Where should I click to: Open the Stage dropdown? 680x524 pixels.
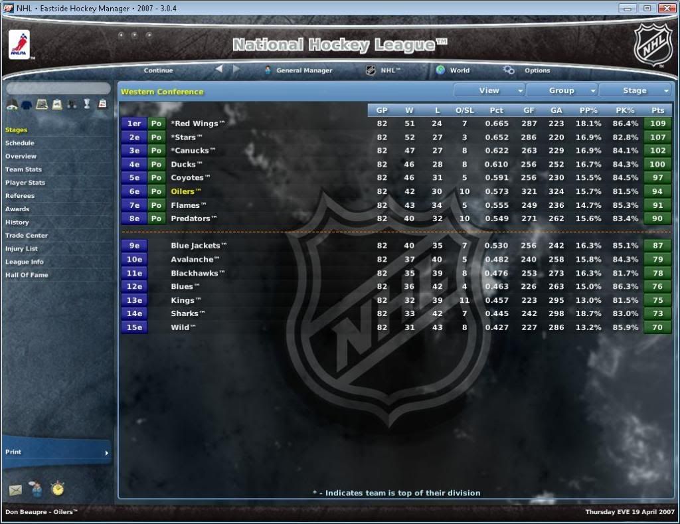coord(635,91)
